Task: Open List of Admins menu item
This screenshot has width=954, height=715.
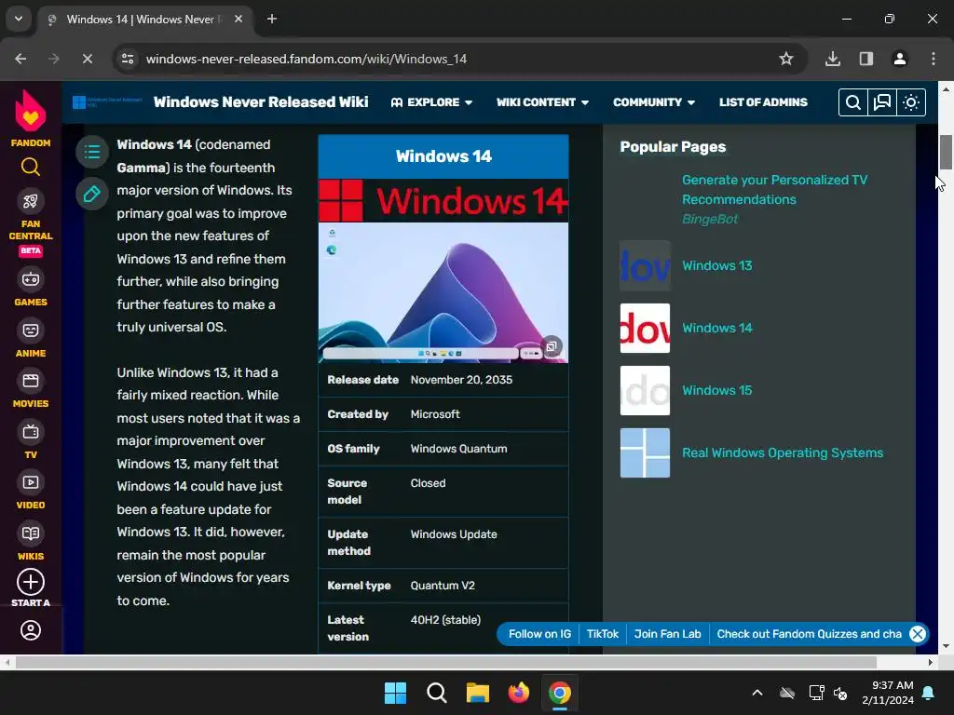Action: (763, 102)
